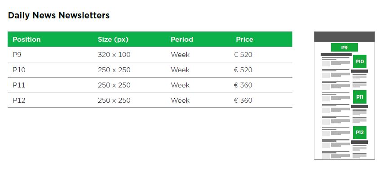Click the 250 x 250 size in P10 row

(x=114, y=70)
